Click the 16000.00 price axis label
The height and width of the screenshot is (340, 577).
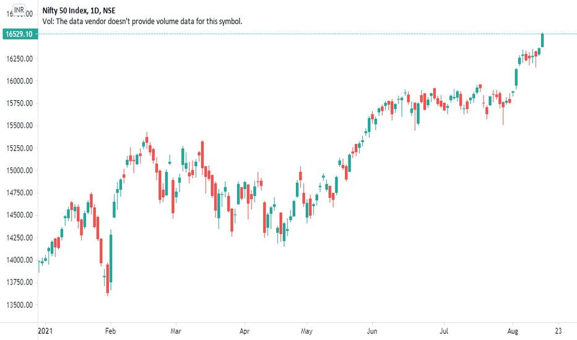pos(20,81)
